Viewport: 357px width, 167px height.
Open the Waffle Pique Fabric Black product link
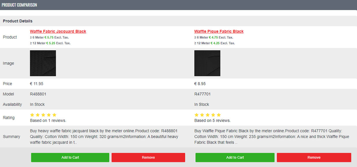pos(219,31)
